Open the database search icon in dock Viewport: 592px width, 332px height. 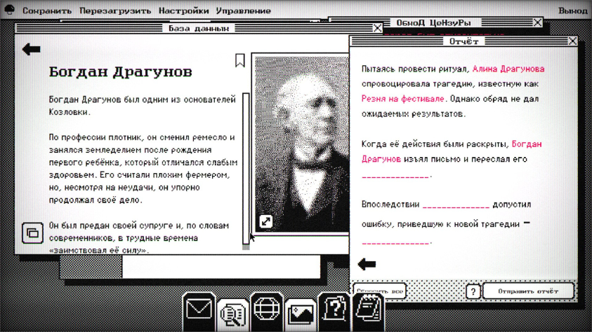click(232, 313)
